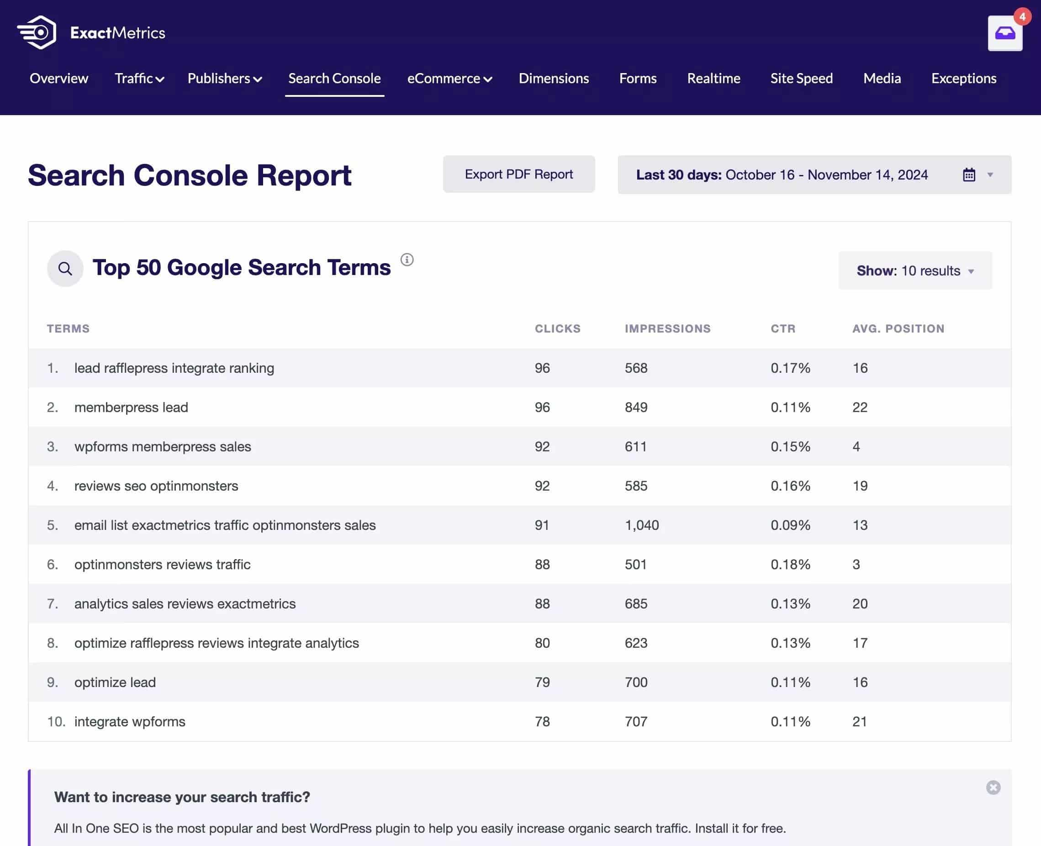Click 'Want to increase your search traffic?' heading
This screenshot has height=846, width=1041.
click(x=182, y=797)
